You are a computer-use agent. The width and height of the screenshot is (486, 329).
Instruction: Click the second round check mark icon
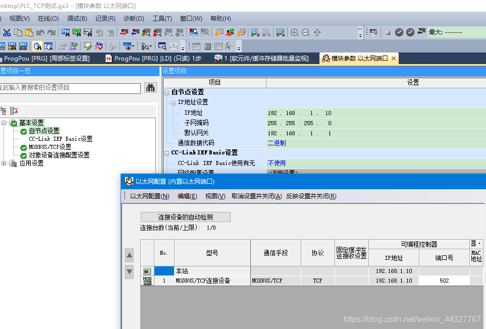(x=410, y=32)
